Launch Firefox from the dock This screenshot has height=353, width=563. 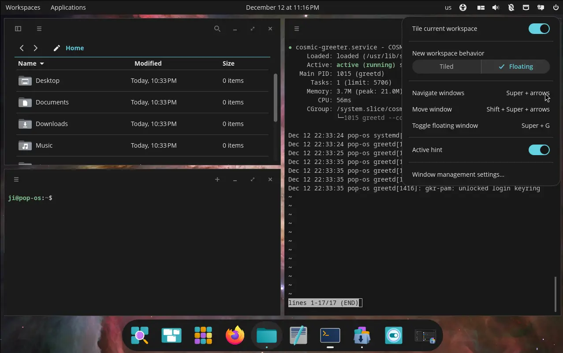[x=235, y=336]
